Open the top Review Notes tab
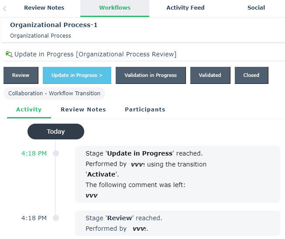This screenshot has width=285, height=239. point(44,8)
